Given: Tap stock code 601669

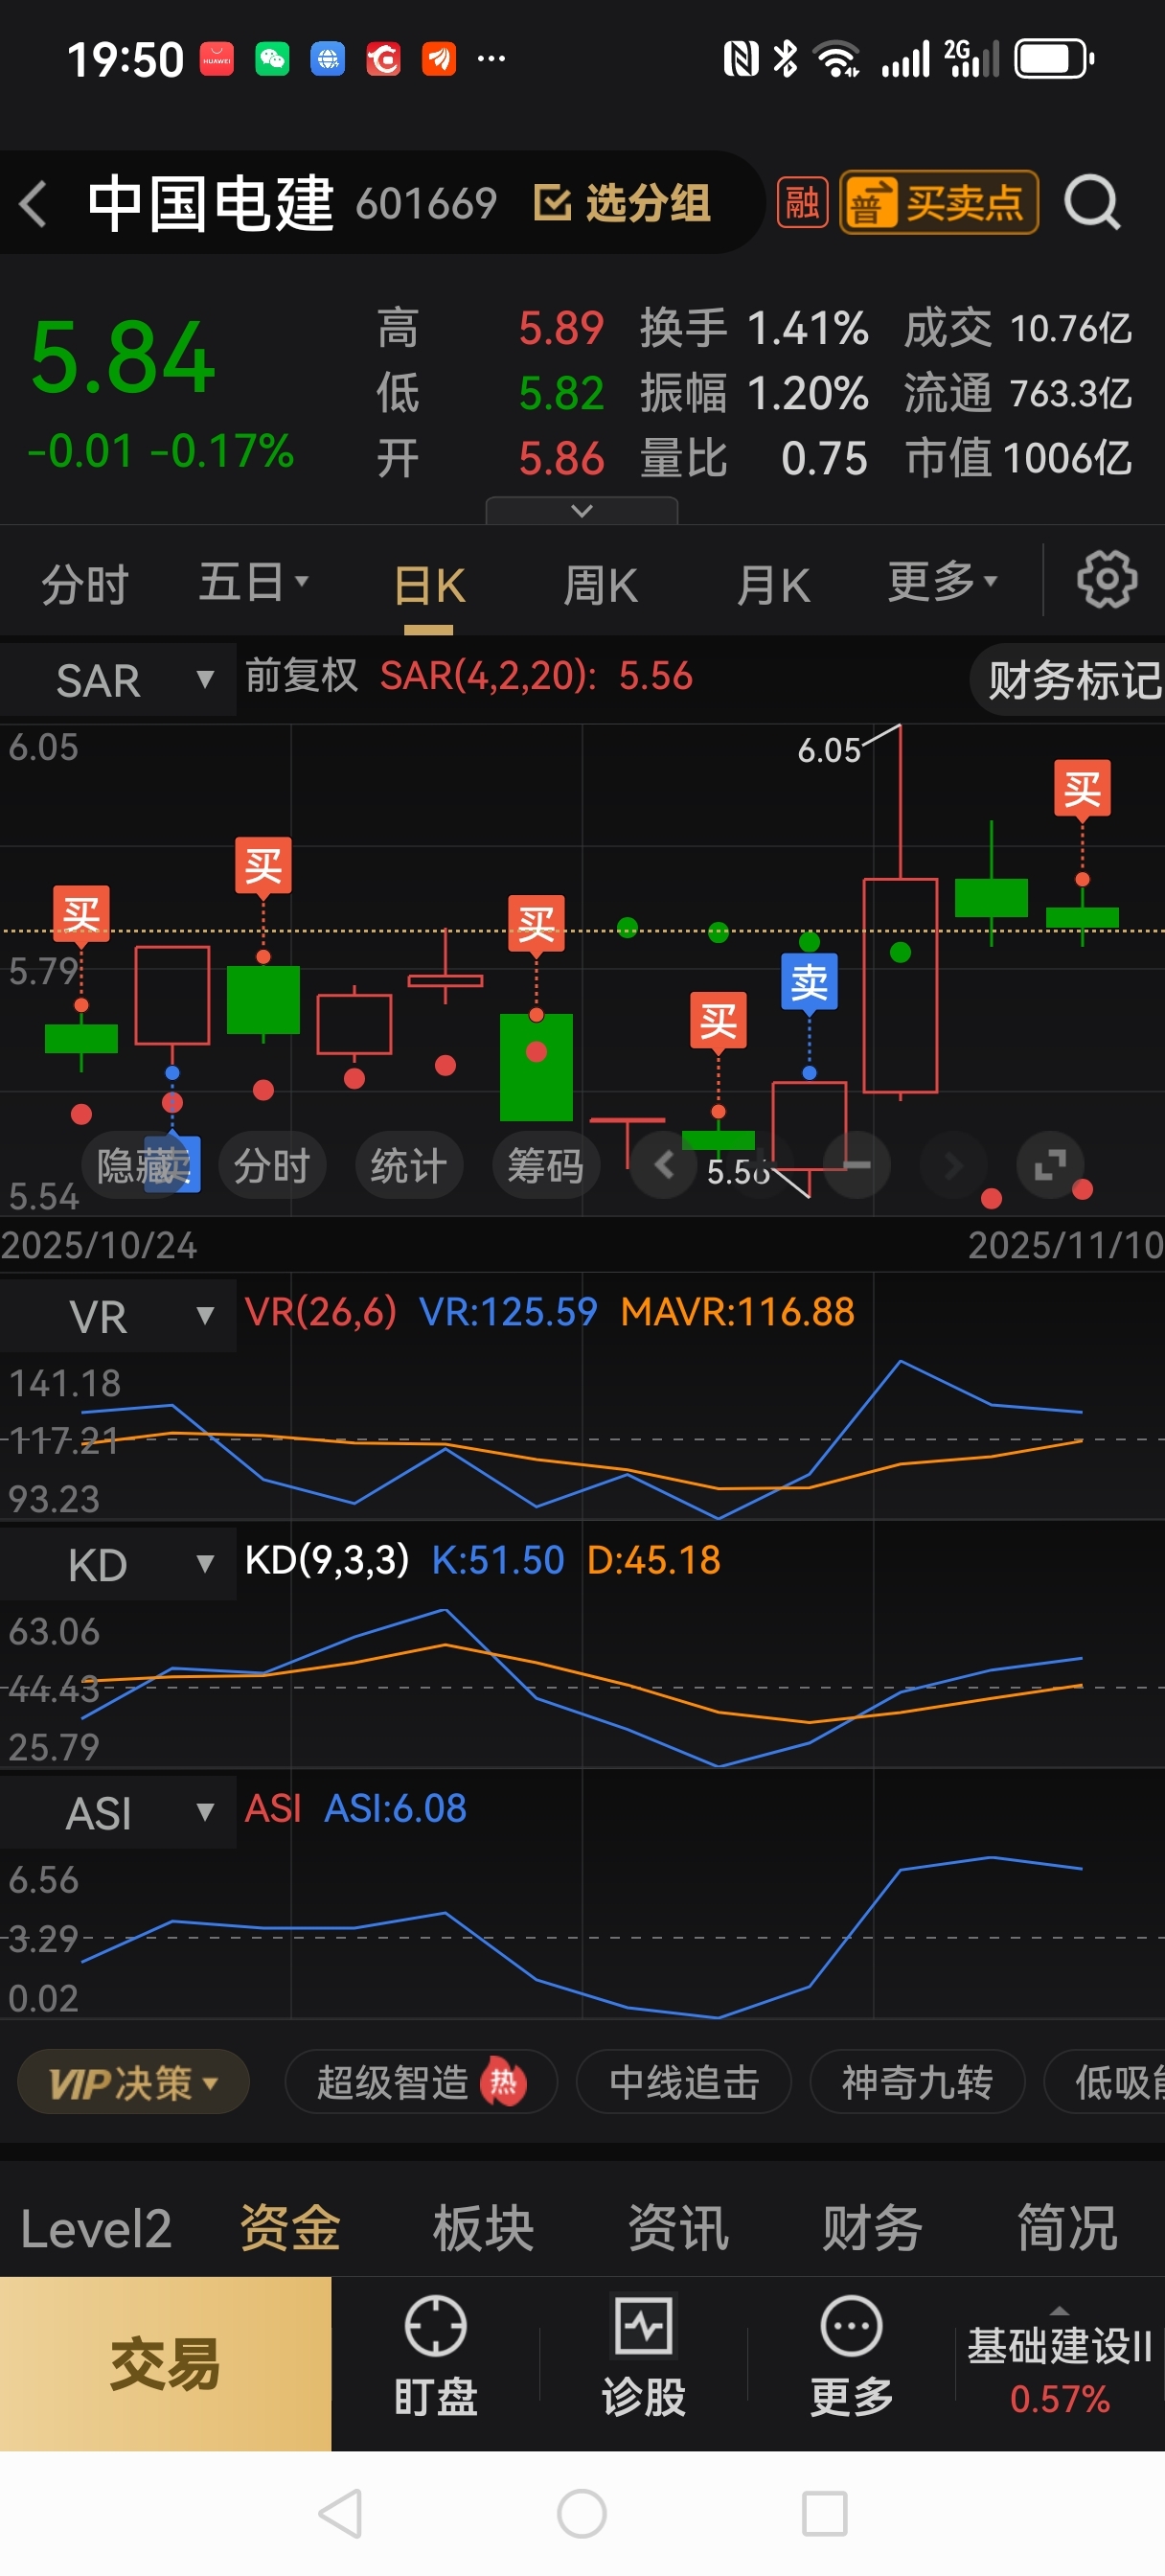Looking at the screenshot, I should point(426,204).
